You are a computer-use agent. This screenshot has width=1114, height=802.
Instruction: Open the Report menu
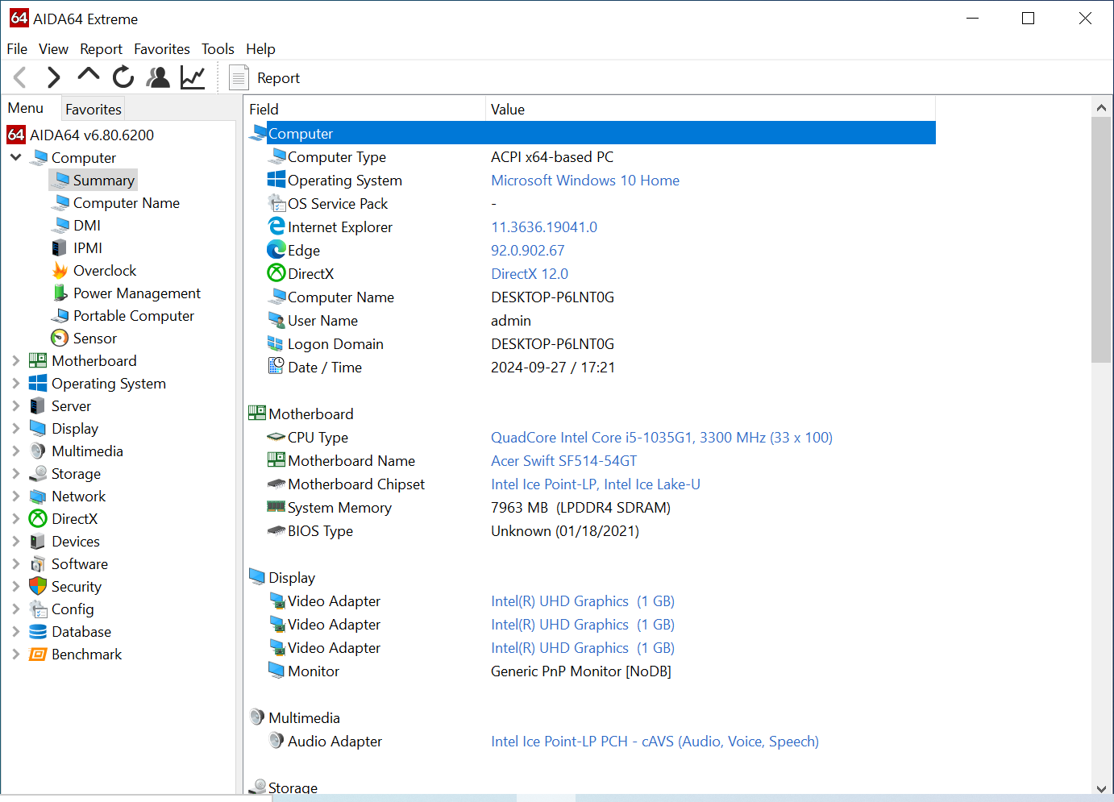(x=101, y=49)
